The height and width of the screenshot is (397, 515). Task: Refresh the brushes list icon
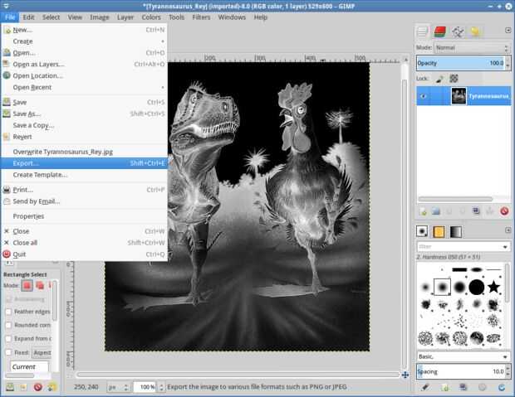(x=501, y=388)
